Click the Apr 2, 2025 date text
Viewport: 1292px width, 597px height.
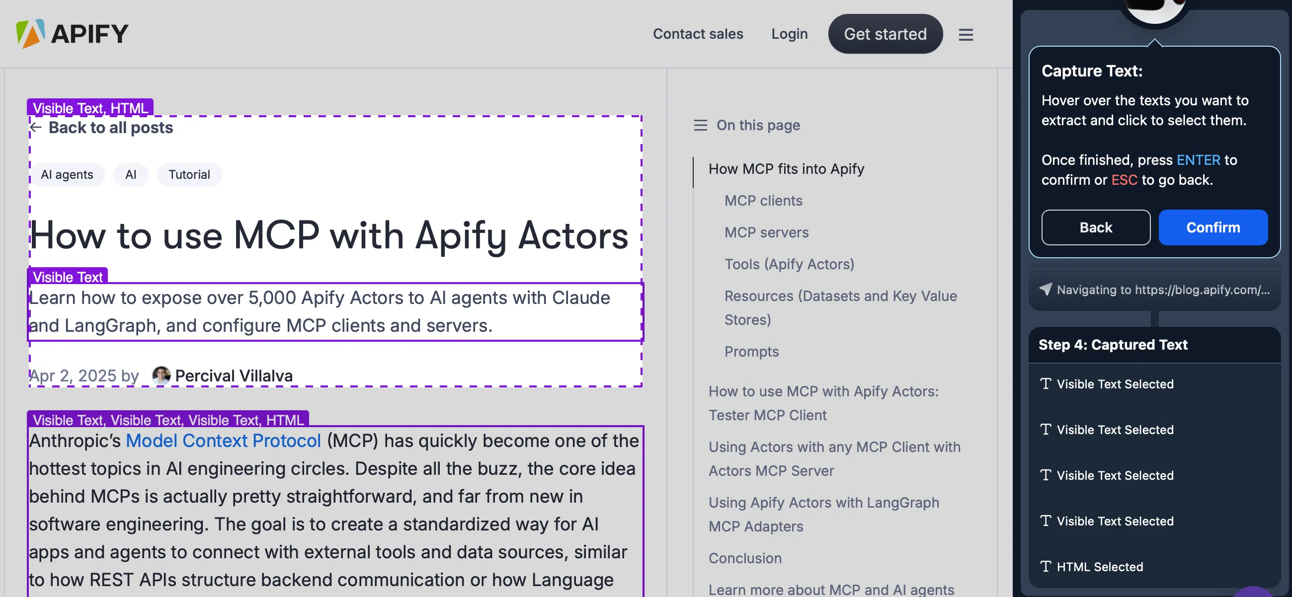point(73,375)
